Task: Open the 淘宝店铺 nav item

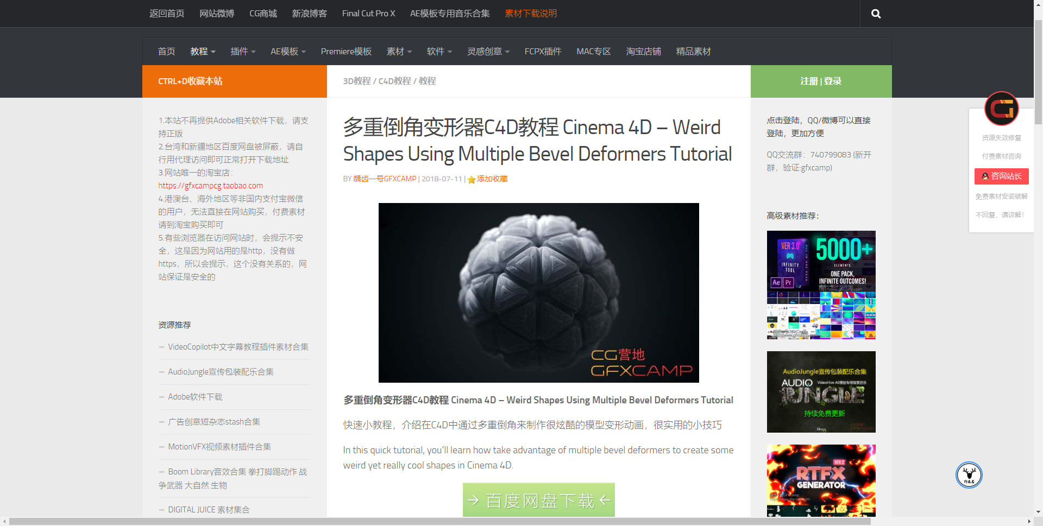Action: point(643,52)
